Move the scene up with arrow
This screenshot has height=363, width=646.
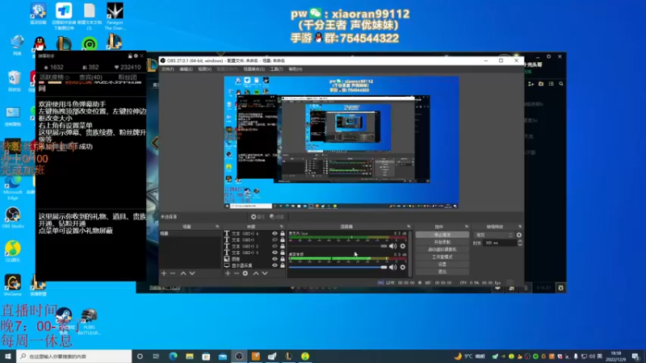pos(183,273)
